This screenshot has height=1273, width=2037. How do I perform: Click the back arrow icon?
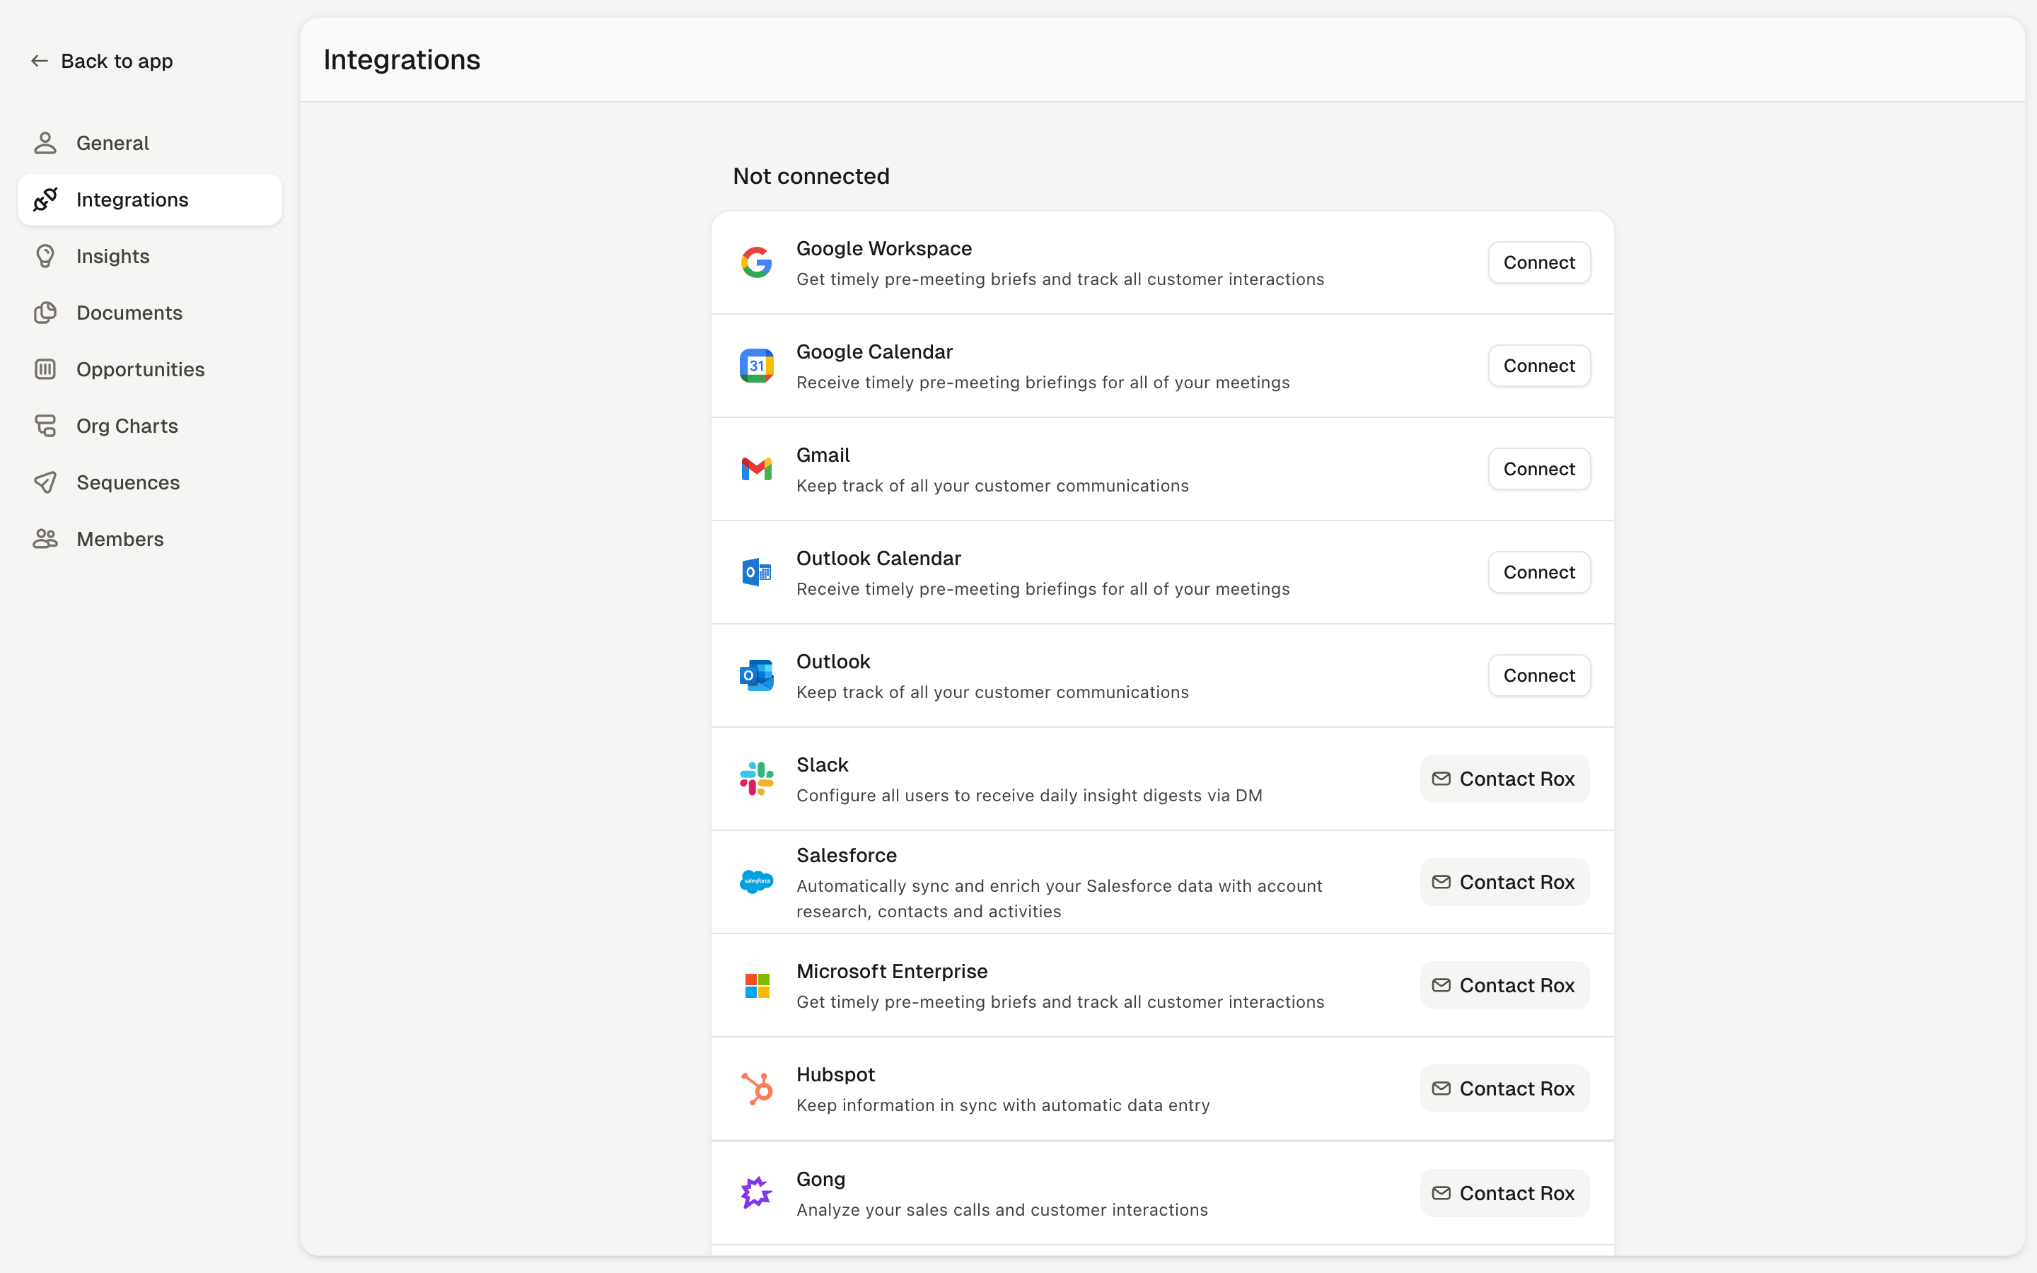pyautogui.click(x=39, y=61)
